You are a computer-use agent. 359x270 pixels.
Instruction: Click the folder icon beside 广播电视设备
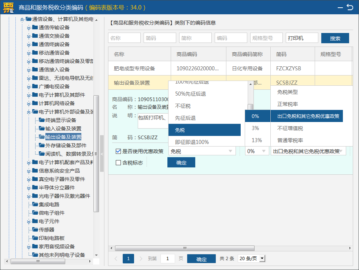point(35,86)
